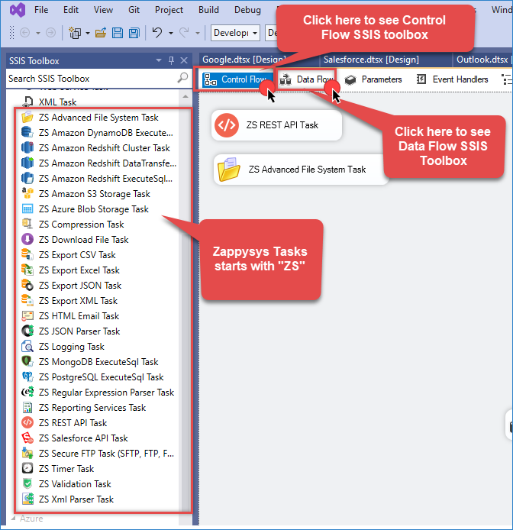Viewport: 513px width, 530px height.
Task: Pin the SSIS Toolbox panel
Action: pyautogui.click(x=171, y=60)
